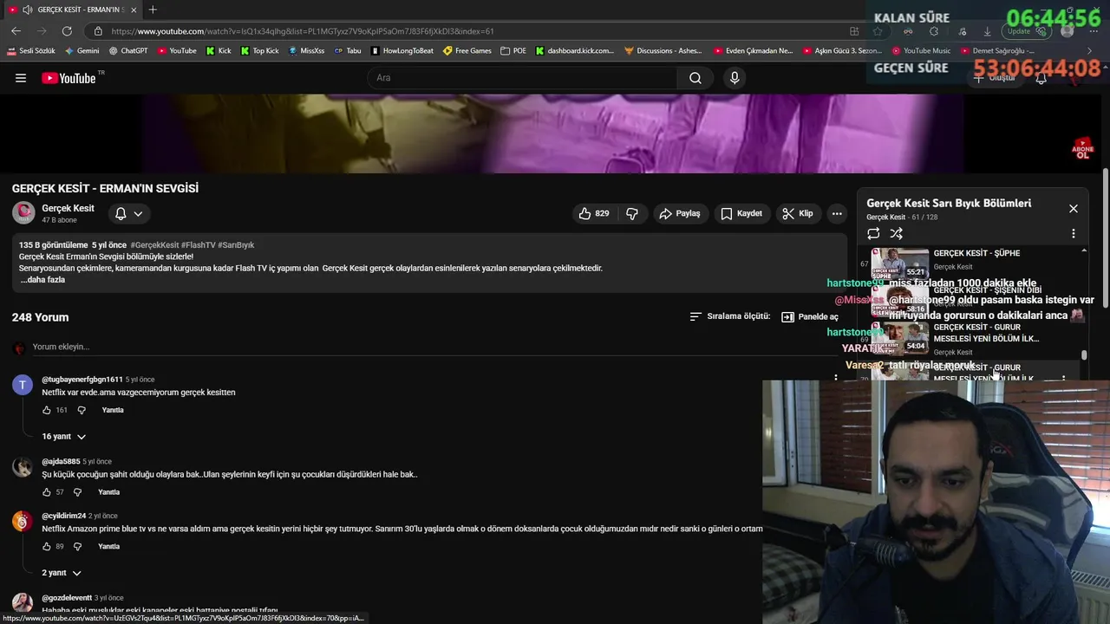Go back with the browser back arrow

click(16, 31)
